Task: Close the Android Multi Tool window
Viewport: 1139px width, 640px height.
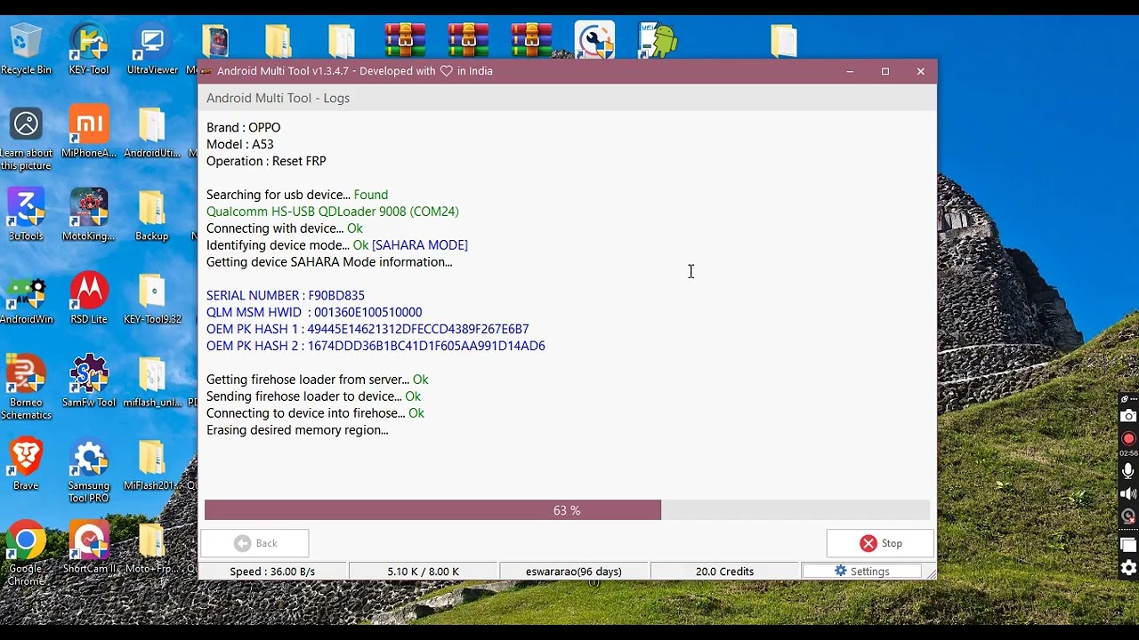Action: (920, 71)
